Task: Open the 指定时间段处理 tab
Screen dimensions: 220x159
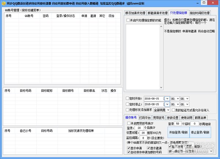Action: [200, 13]
